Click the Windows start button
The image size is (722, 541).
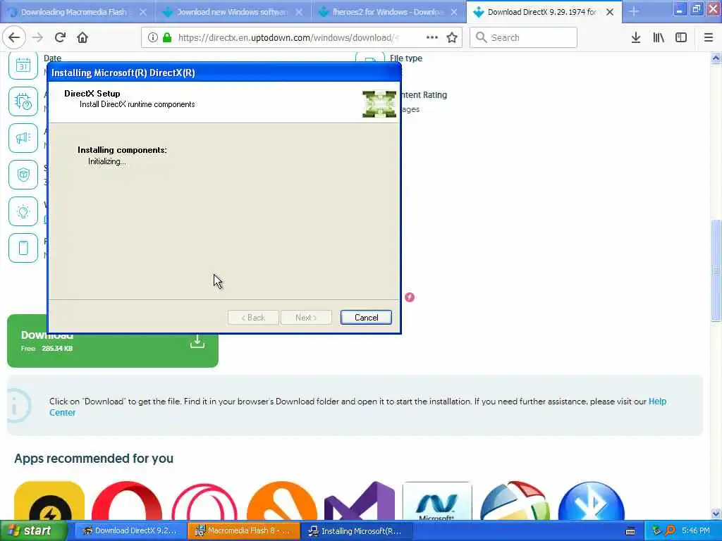click(34, 530)
